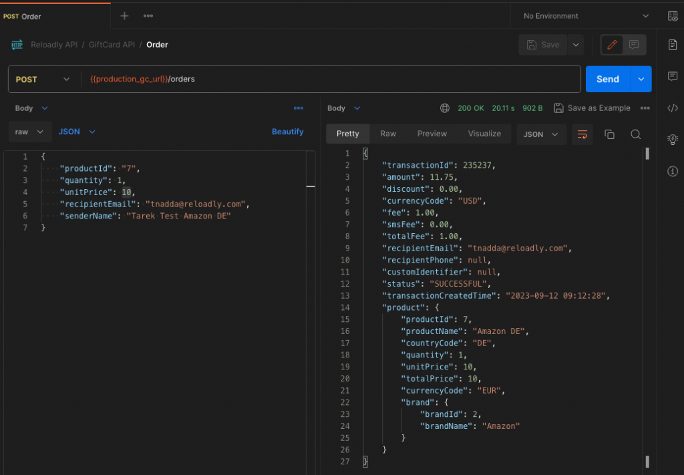Click the Beautify link
684x475 pixels.
[287, 132]
